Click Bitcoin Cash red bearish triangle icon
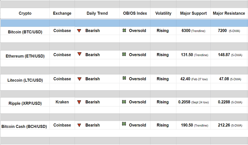 click(79, 125)
